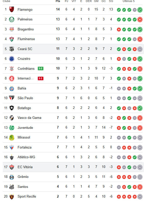
Task: Click the São Paulo club crest
Action: tap(12, 98)
